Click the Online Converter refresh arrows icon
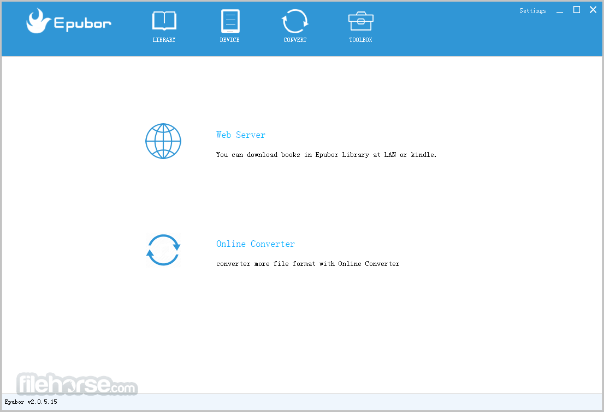604x412 pixels. pyautogui.click(x=163, y=250)
